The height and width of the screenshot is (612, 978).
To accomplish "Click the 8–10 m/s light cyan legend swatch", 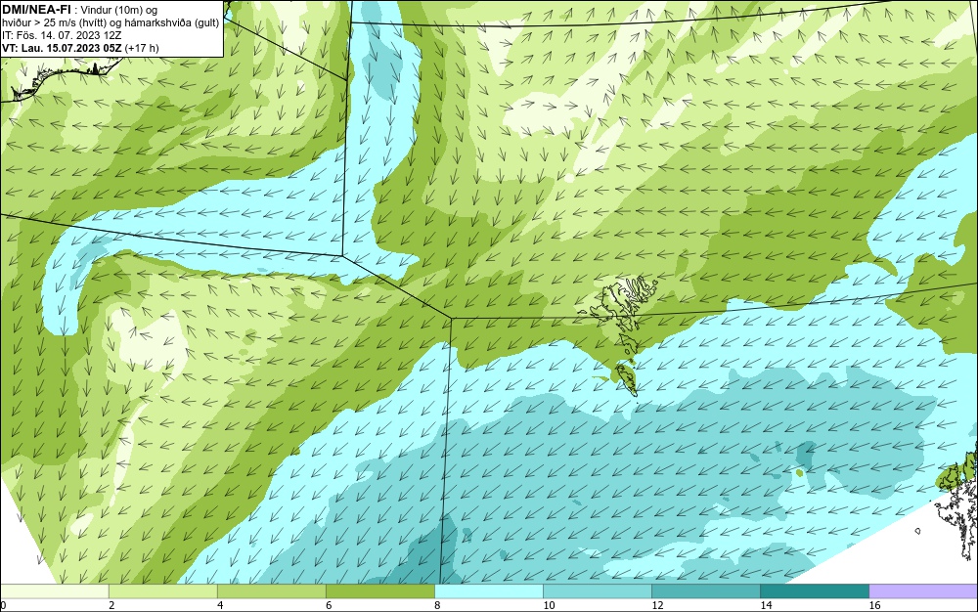I will tap(488, 591).
